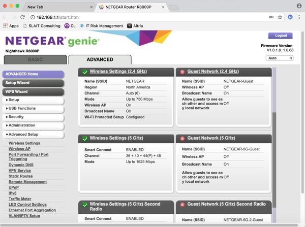Open Ethernet Port Aggregation page
The image size is (305, 227).
tap(32, 210)
